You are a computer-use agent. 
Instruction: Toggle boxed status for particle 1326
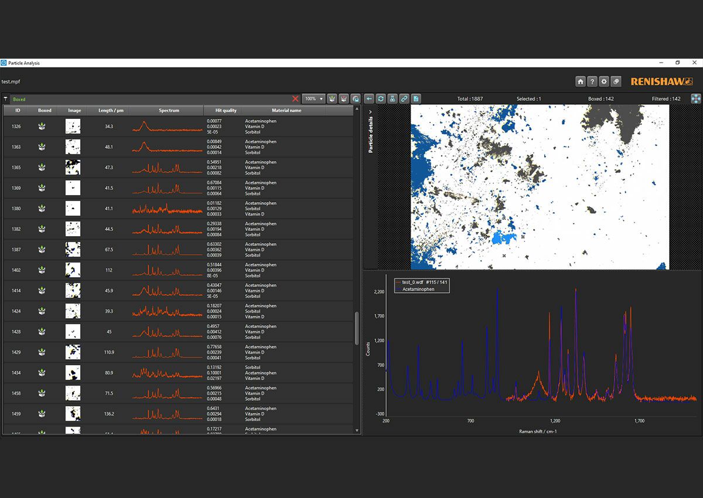(41, 126)
